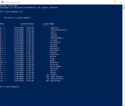The image size is (125, 106).
Task: Click the '.android' folder name
Action: [54, 28]
